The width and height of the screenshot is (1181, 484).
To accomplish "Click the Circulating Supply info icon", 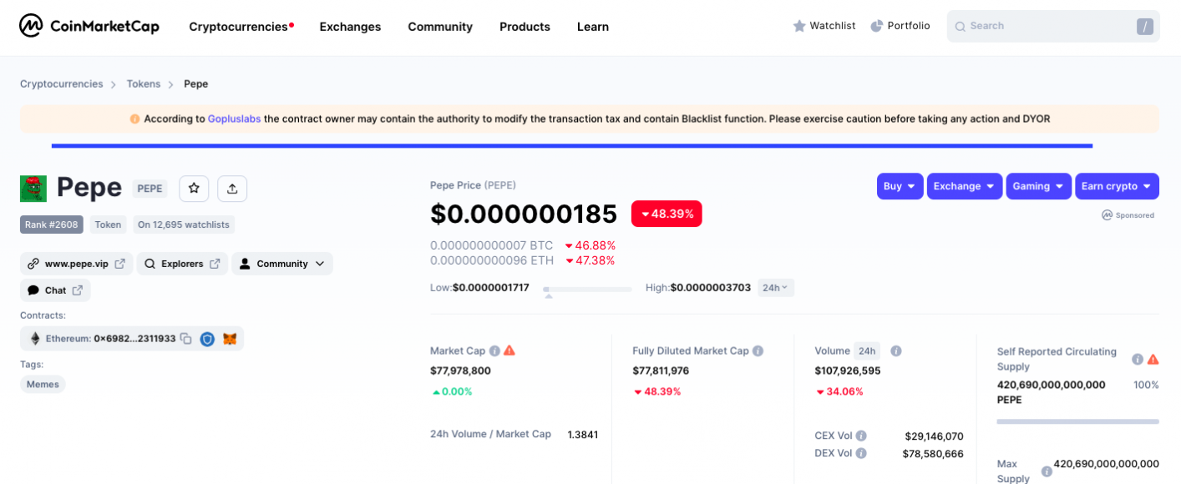I will coord(1138,359).
